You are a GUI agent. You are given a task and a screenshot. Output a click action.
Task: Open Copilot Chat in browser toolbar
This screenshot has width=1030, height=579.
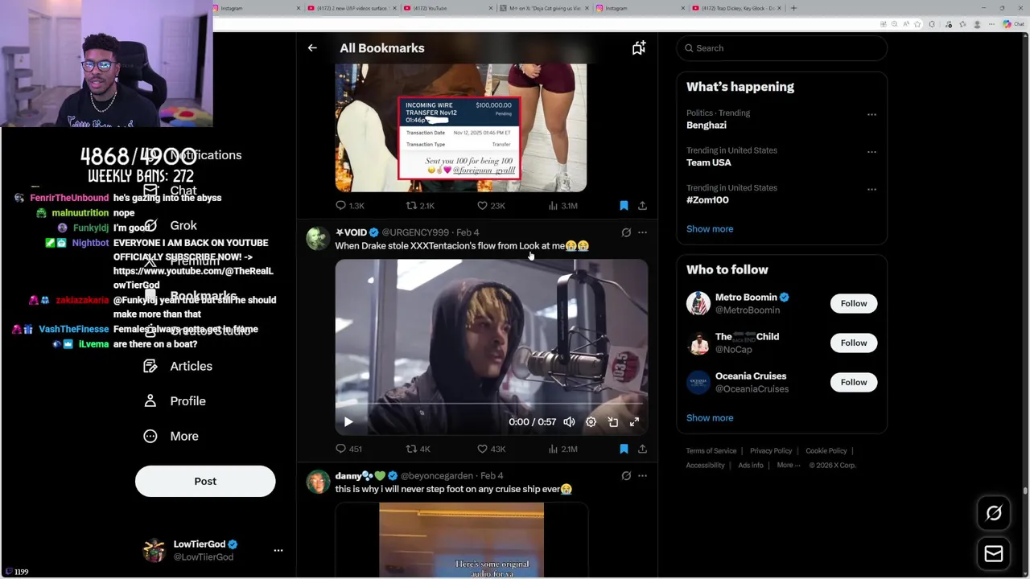point(1013,24)
